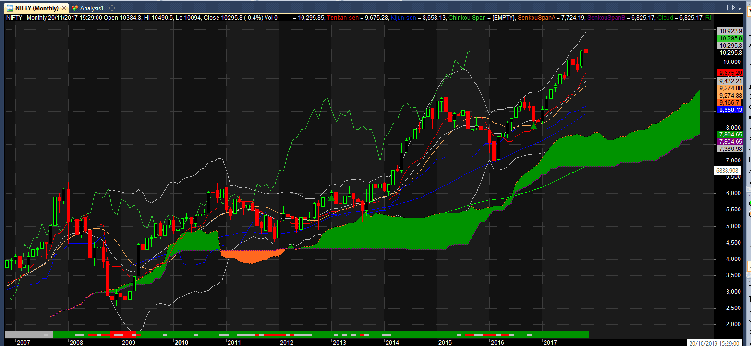Switch to the Analysis1 tab
This screenshot has width=751, height=346.
click(91, 8)
